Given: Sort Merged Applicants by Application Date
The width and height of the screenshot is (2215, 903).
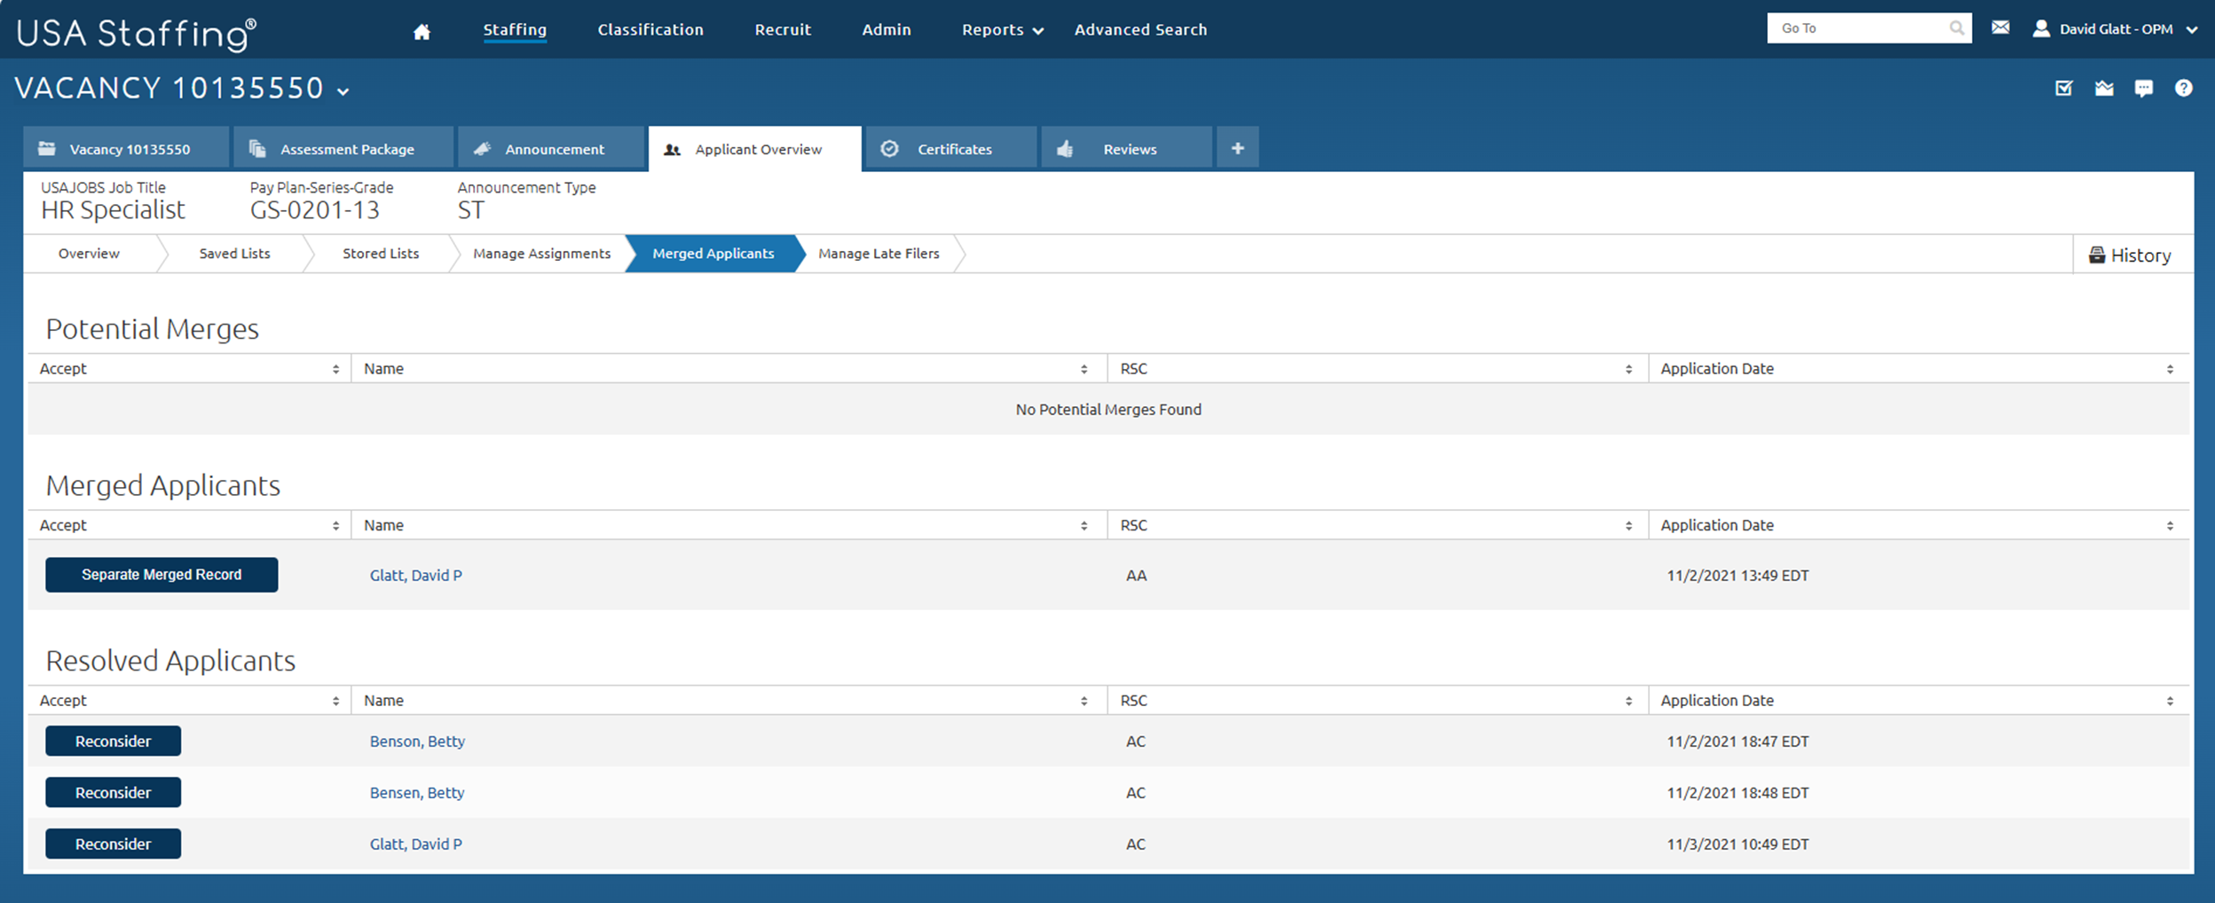Looking at the screenshot, I should 2170,526.
